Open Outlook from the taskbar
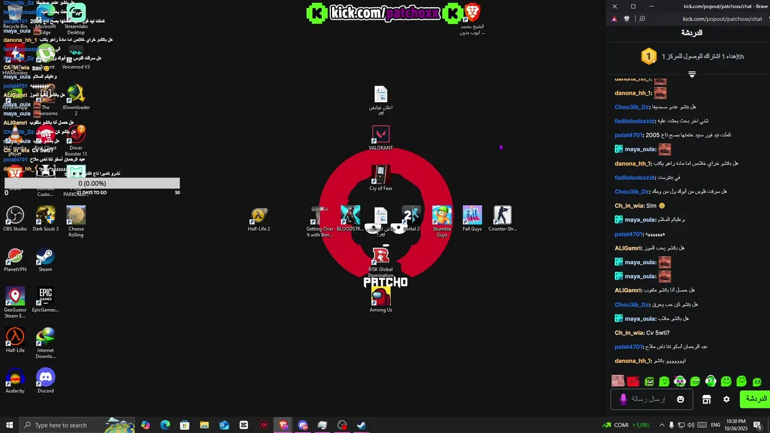This screenshot has width=770, height=433. pyautogui.click(x=224, y=425)
